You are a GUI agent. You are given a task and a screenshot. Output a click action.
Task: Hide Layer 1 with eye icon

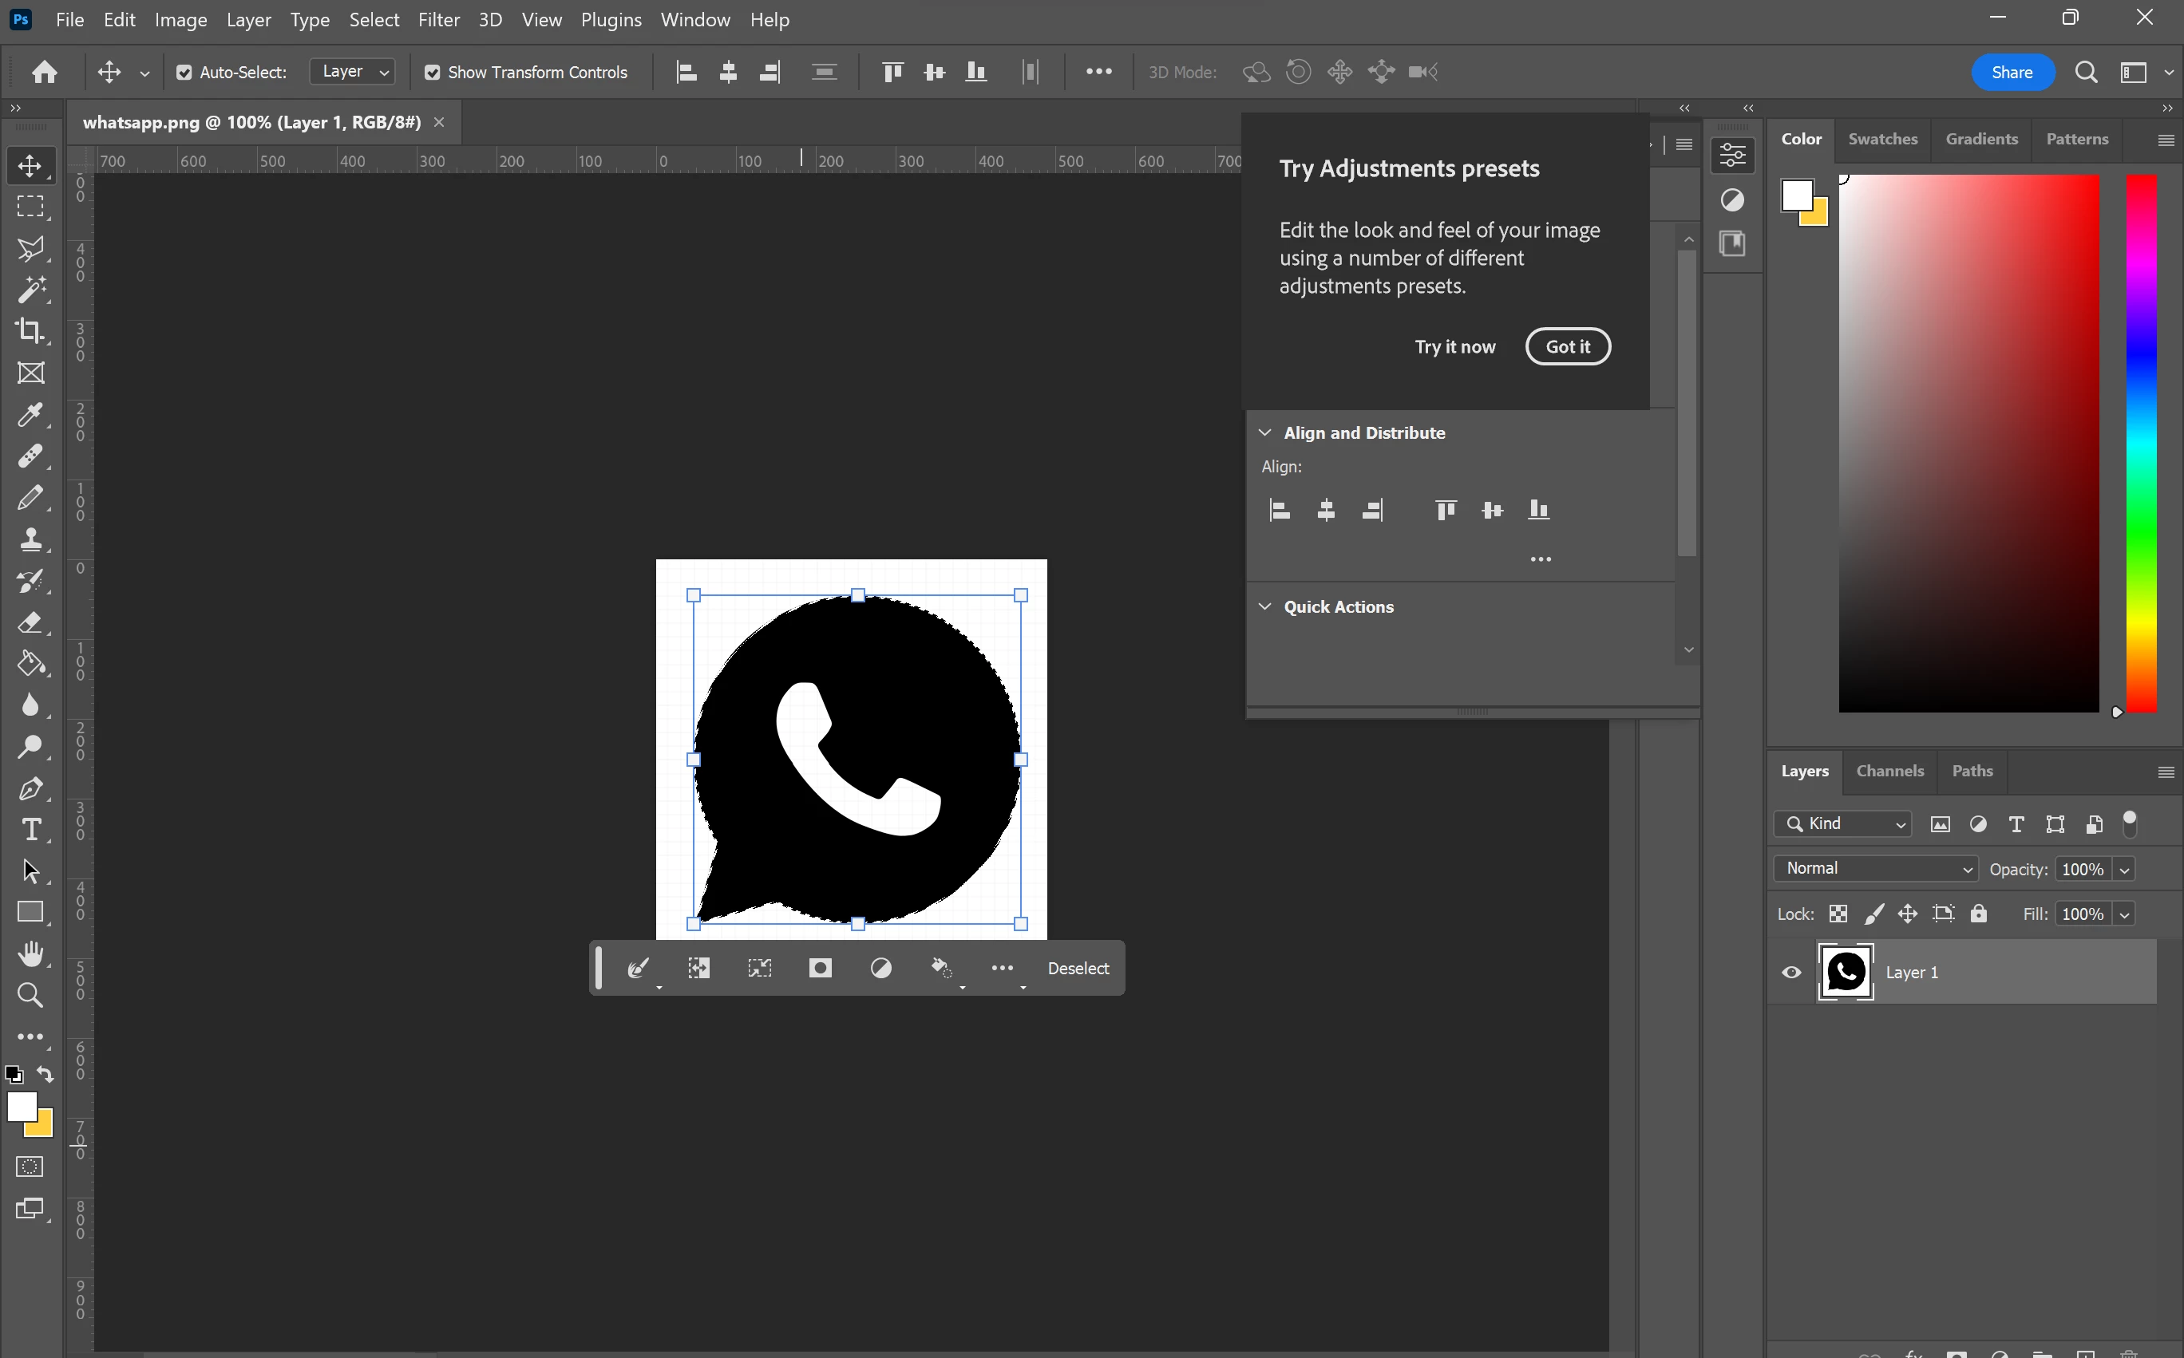pyautogui.click(x=1790, y=972)
